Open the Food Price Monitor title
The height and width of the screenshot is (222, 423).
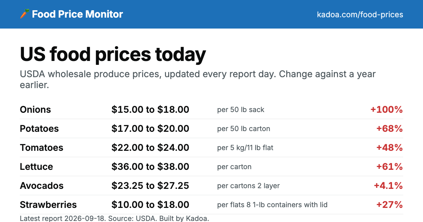coord(78,14)
